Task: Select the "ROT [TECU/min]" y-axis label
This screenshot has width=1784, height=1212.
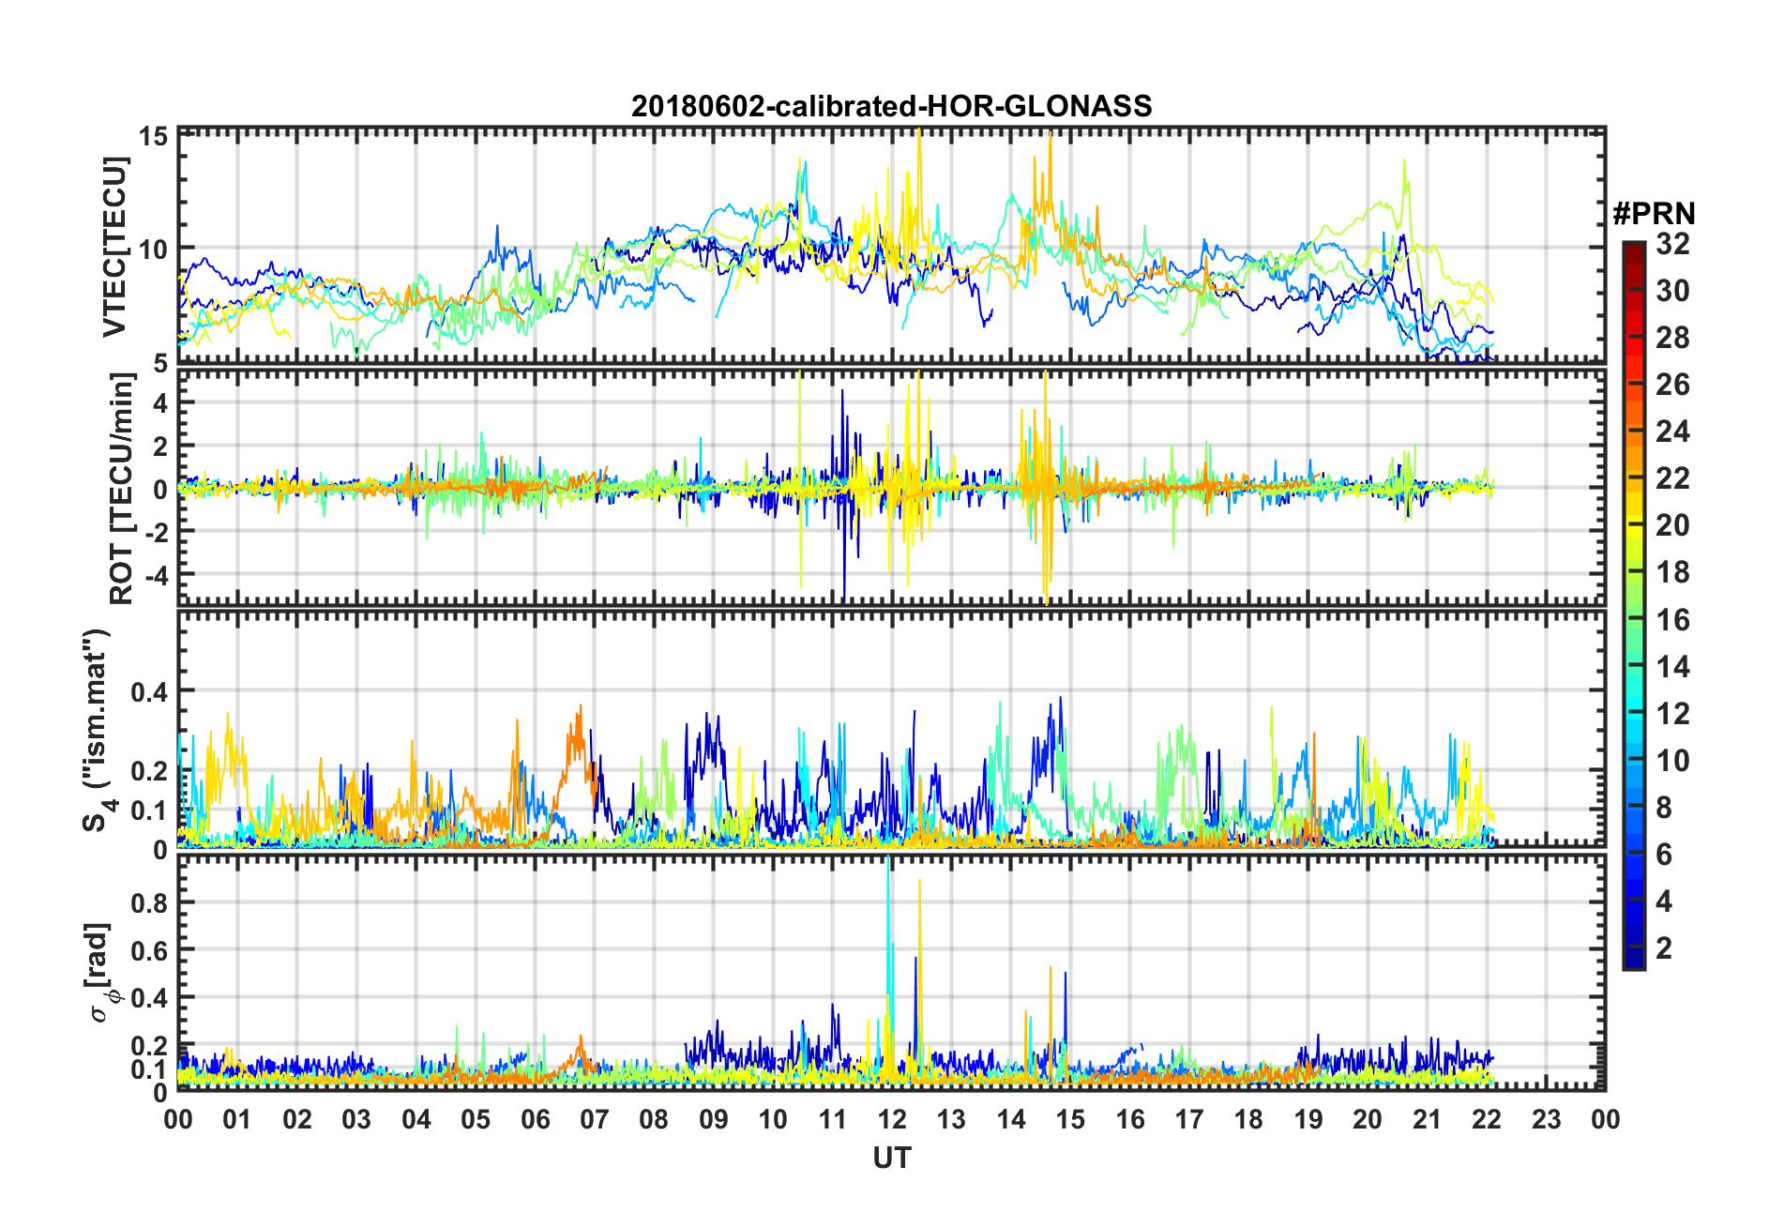Action: 121,488
